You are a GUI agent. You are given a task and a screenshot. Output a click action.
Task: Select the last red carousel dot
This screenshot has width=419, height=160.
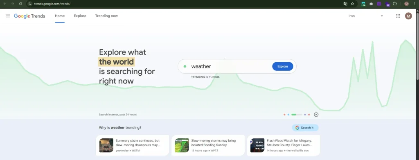click(x=309, y=115)
